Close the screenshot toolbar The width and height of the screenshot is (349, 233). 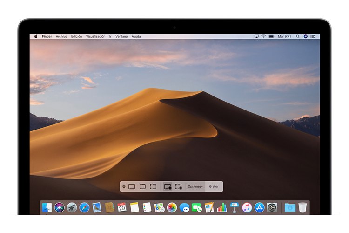coord(124,186)
